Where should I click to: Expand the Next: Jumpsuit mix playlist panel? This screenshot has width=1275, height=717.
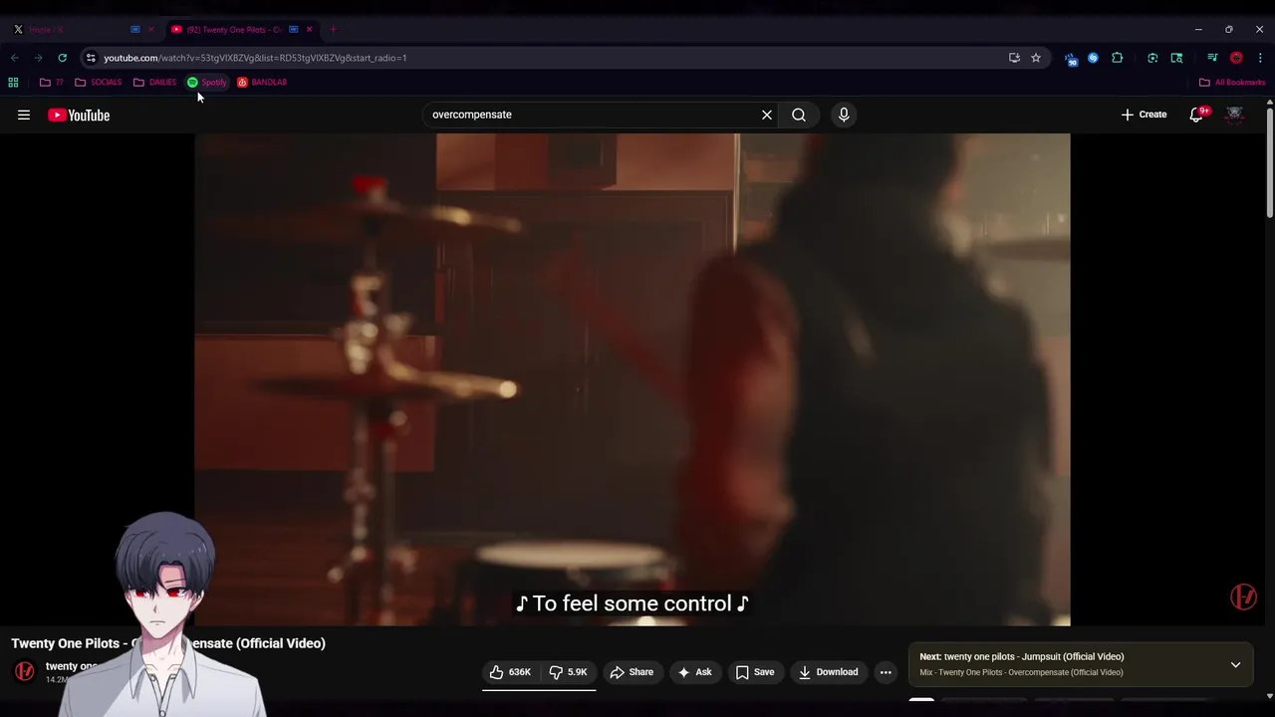tap(1235, 664)
